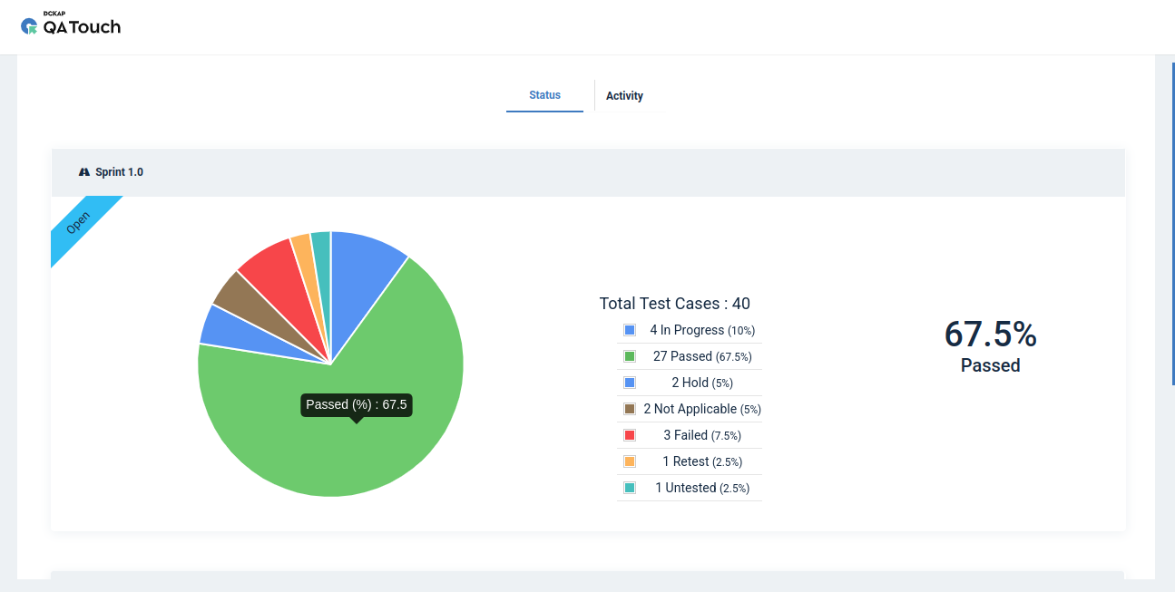This screenshot has height=592, width=1175.
Task: Select the Sprint 1.0 title
Action: (x=119, y=172)
